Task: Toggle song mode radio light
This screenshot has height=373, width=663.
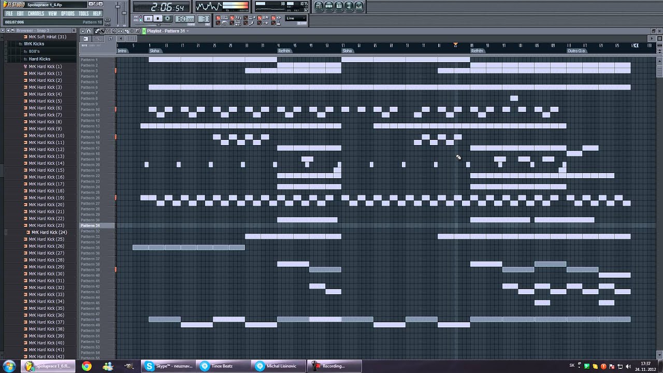Action: tap(141, 20)
